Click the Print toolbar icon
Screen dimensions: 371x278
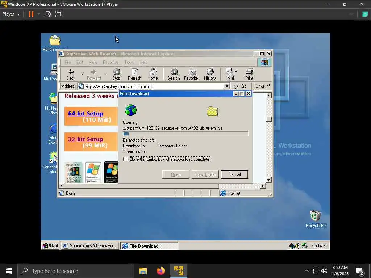[x=249, y=74]
